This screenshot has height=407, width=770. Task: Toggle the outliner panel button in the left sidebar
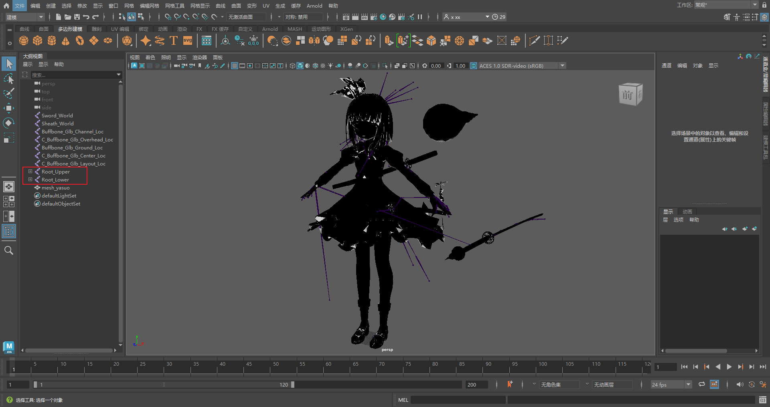(9, 231)
